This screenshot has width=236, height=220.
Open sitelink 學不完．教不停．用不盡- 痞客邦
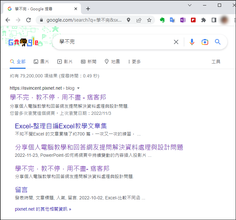[x=62, y=169]
